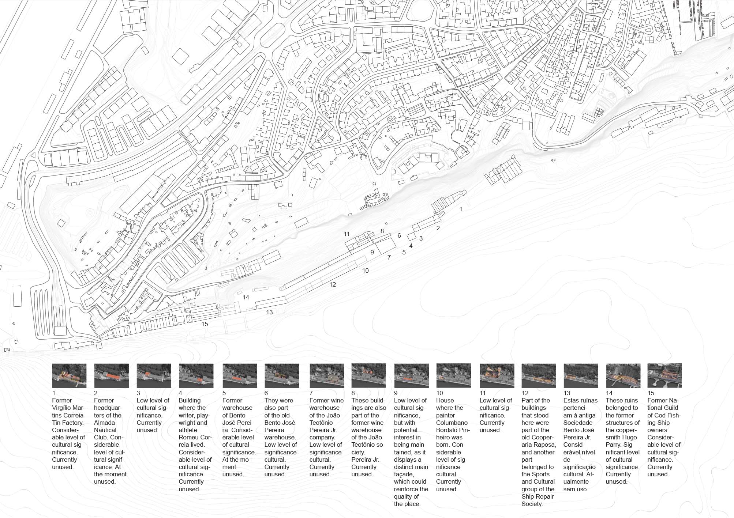Click map marker number 11

pos(347,234)
